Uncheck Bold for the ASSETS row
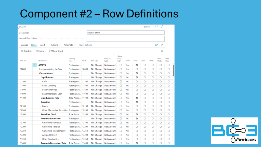This screenshot has height=147, width=261. coord(137,65)
